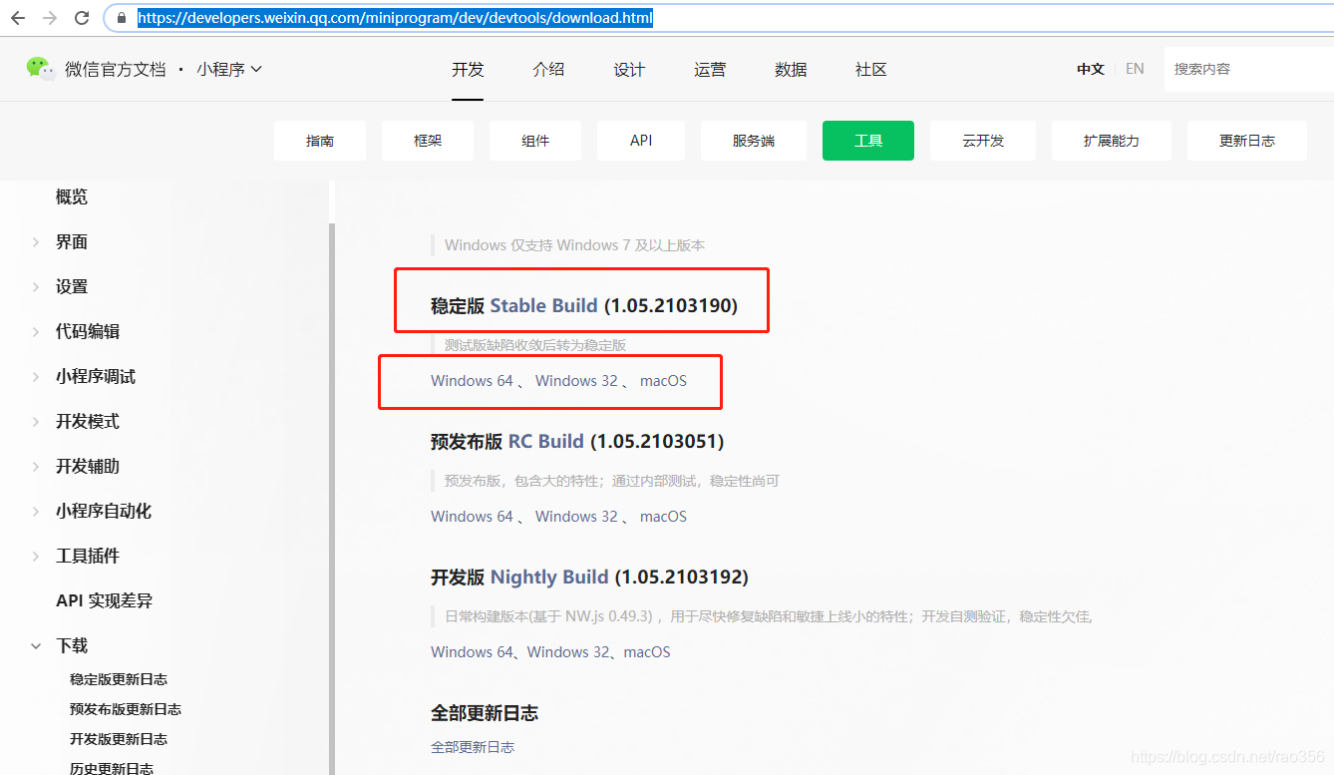Open the 框架 section button

428,141
